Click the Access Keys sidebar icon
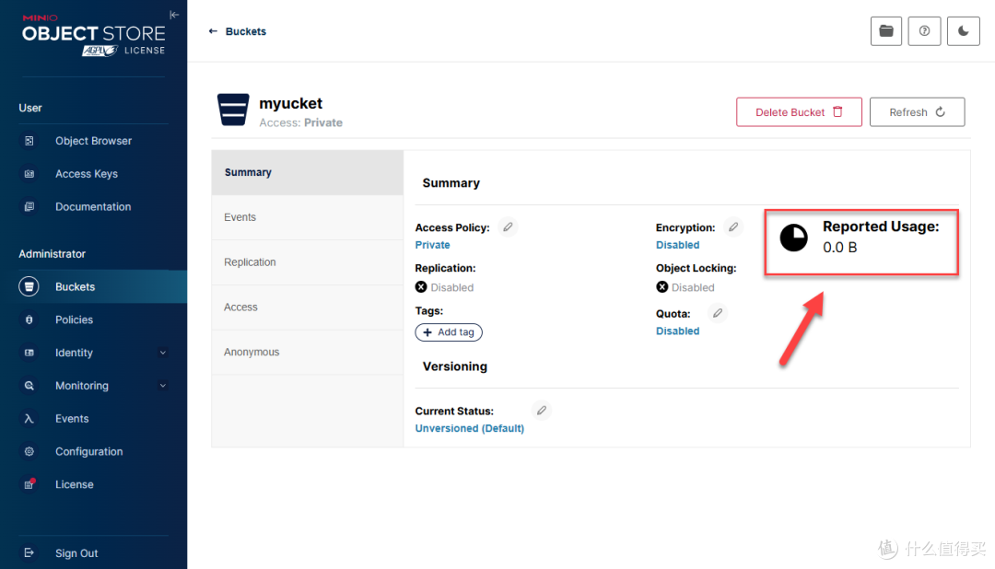 point(29,174)
